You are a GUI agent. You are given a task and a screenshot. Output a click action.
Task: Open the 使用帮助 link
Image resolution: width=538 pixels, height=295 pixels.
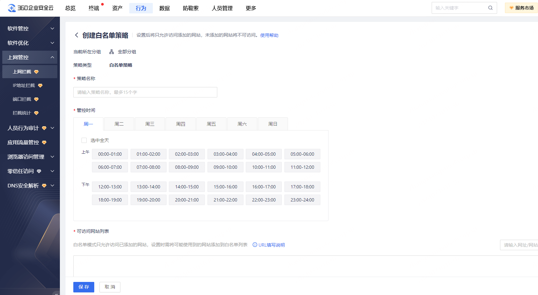click(x=269, y=35)
